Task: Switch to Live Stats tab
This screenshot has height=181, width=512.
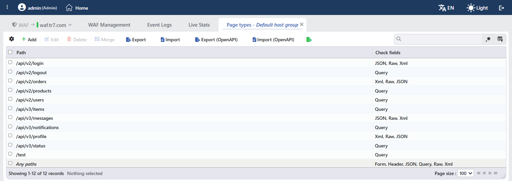Action: 199,25
